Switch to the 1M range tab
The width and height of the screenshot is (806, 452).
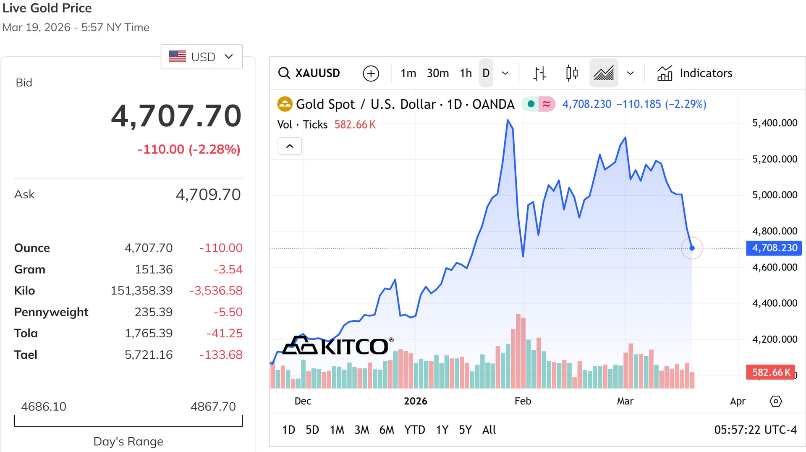pos(337,430)
